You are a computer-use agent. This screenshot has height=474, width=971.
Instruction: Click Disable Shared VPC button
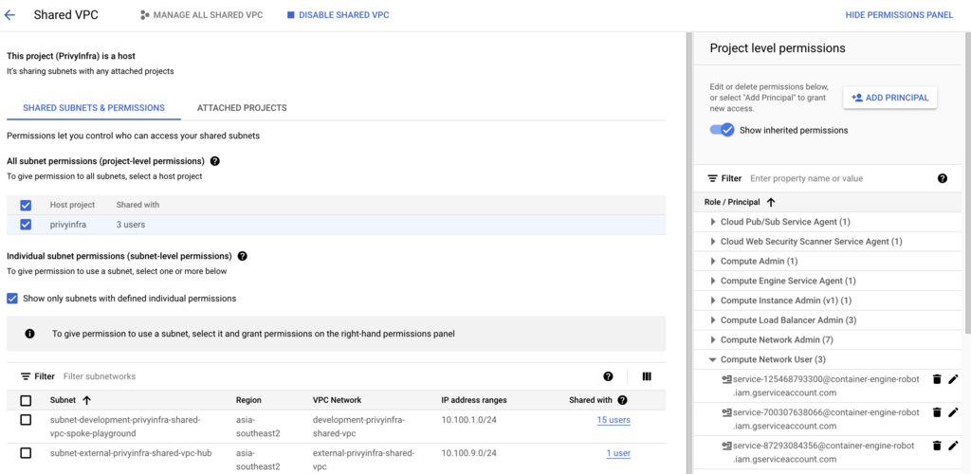click(x=338, y=15)
